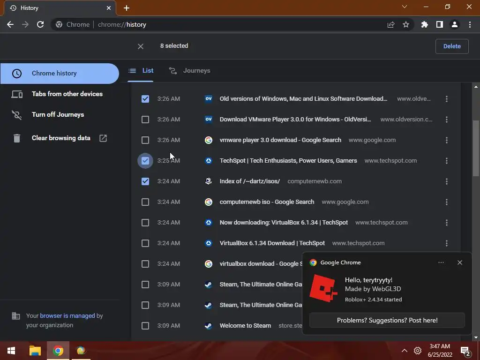Bookmark this tab with the star icon

(405, 24)
